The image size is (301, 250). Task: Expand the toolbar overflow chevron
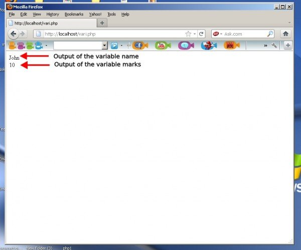(265, 46)
